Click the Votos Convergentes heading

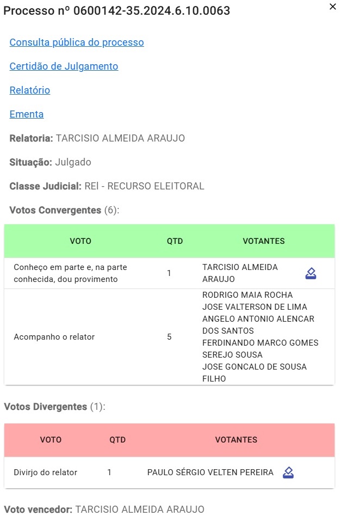(55, 210)
